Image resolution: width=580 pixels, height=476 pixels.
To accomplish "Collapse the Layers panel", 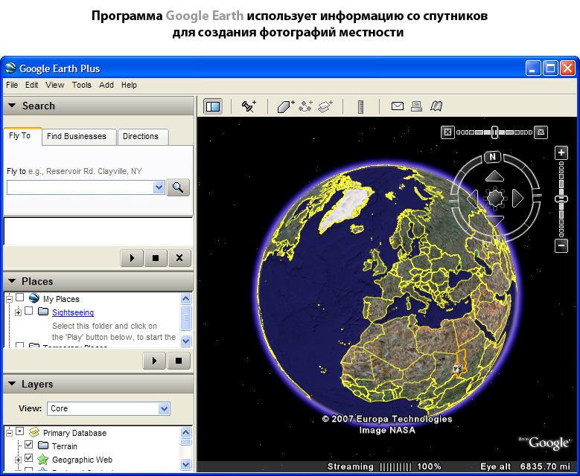I will coord(12,384).
